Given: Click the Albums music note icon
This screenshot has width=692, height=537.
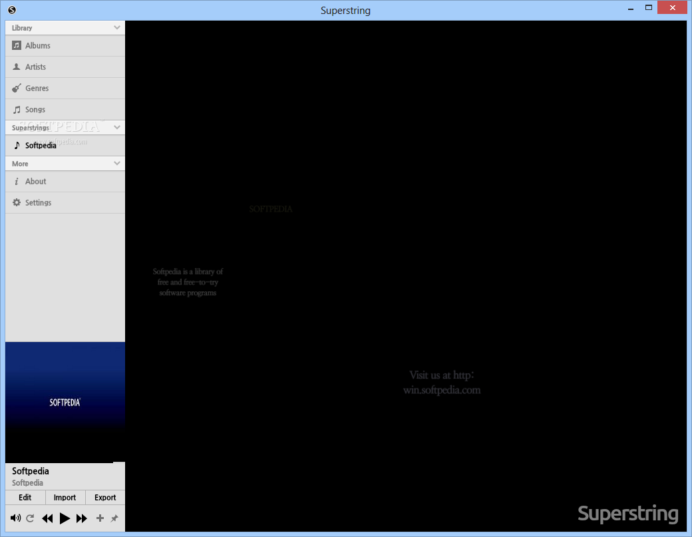Looking at the screenshot, I should point(17,45).
